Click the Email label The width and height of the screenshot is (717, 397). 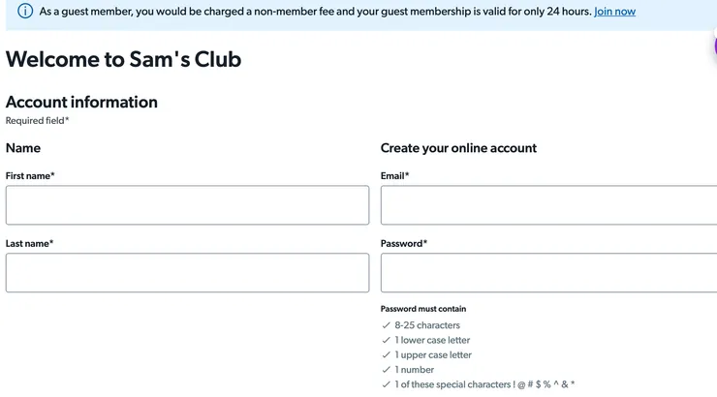[x=394, y=175]
